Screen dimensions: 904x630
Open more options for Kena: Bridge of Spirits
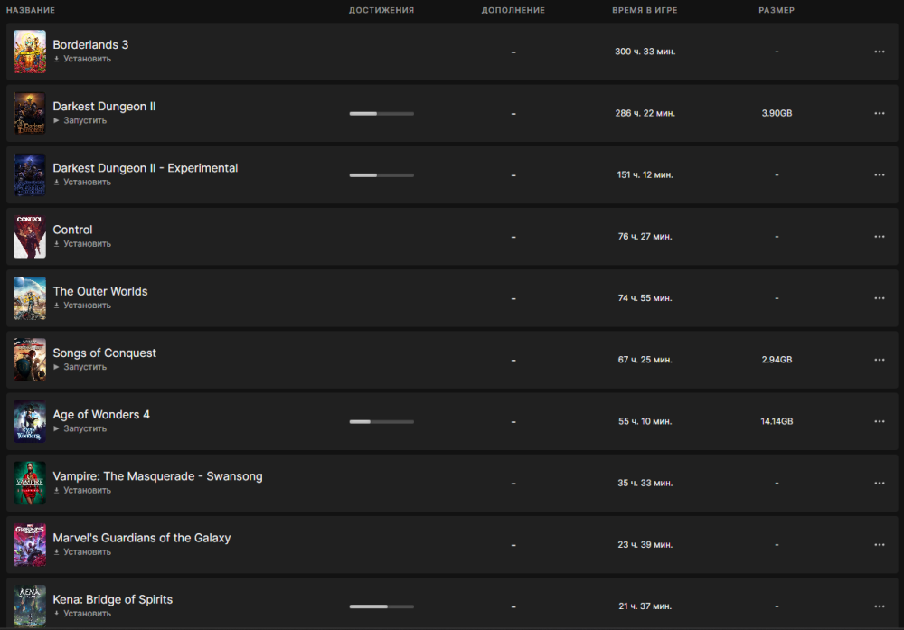[x=879, y=606]
